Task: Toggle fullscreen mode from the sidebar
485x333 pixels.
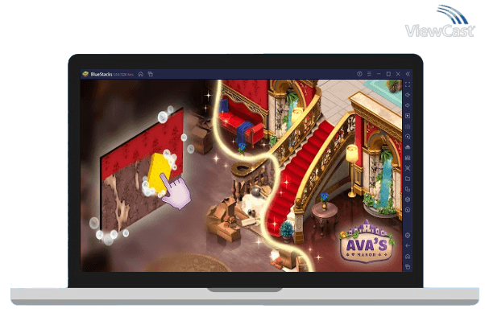Action: (408, 84)
